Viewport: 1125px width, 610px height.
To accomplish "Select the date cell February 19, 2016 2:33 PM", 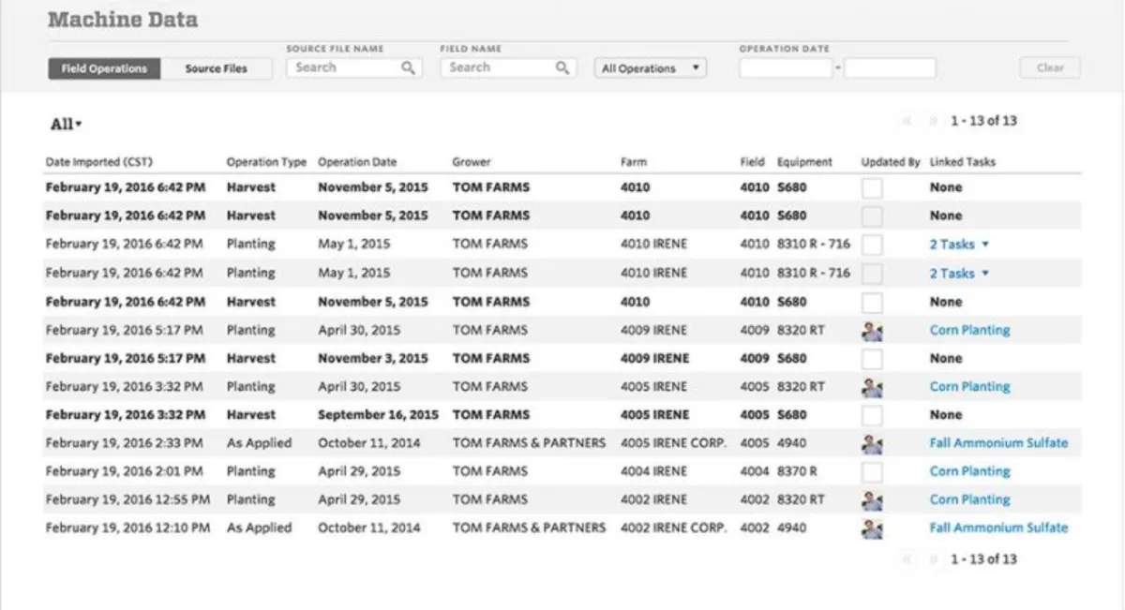I will click(124, 442).
